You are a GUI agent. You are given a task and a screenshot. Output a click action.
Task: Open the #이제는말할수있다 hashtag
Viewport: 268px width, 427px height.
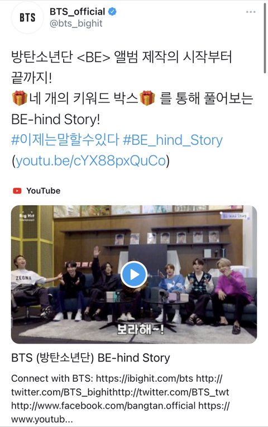pos(65,140)
